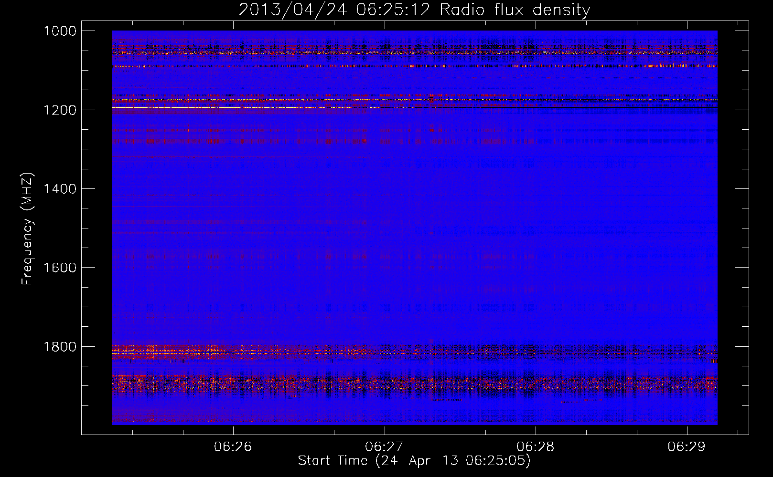Click the 1000 frequency tick label

pos(60,31)
